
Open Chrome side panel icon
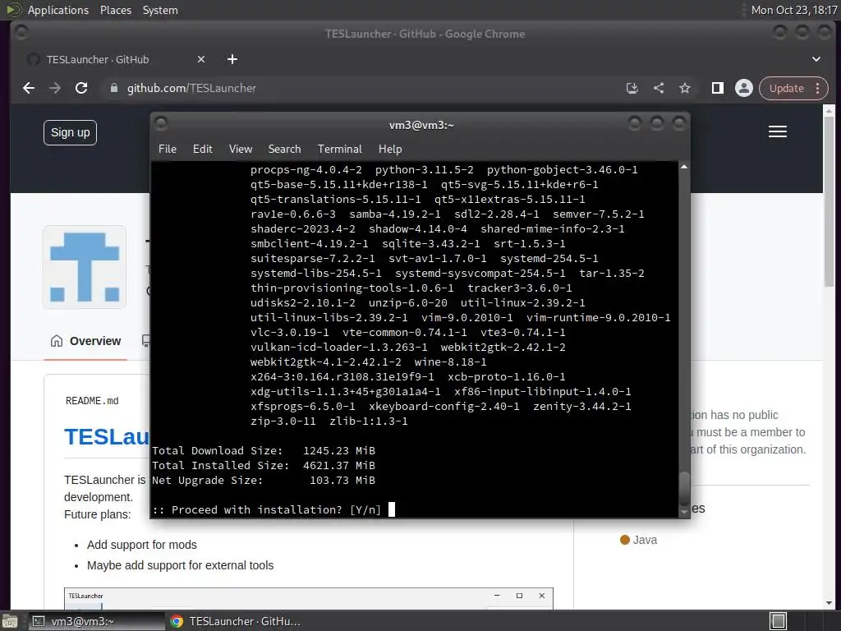pos(718,88)
